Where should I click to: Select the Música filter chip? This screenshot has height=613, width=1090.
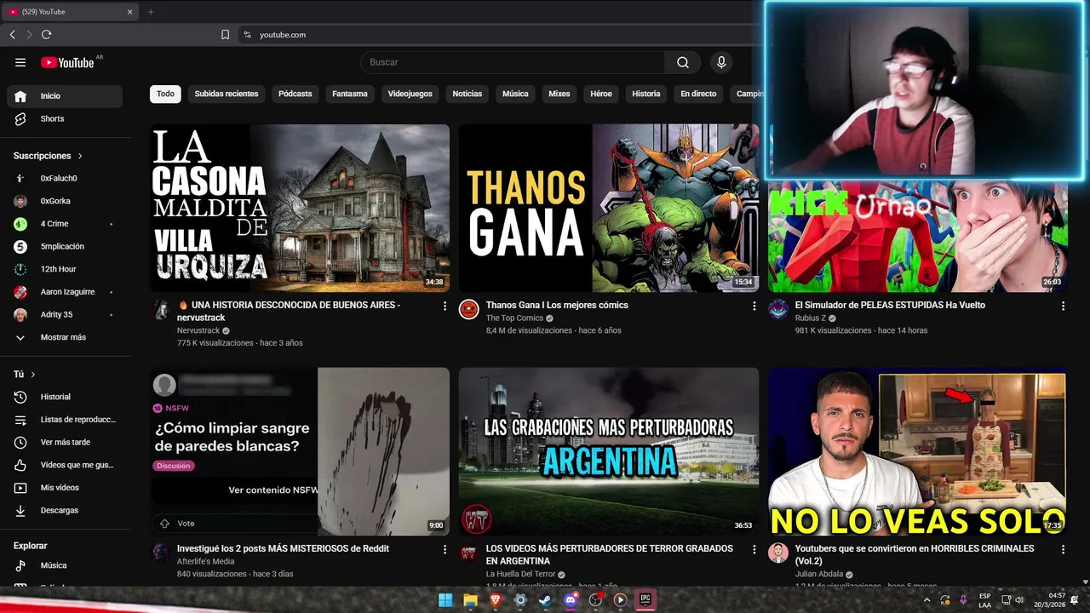click(515, 94)
